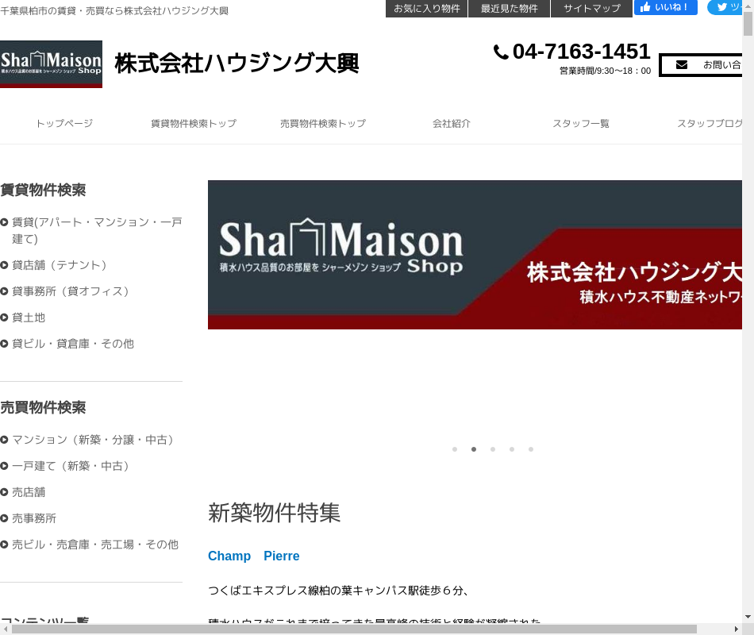The width and height of the screenshot is (754, 635).
Task: Open 賃貸物件検索トップ in navigation
Action: 194,124
